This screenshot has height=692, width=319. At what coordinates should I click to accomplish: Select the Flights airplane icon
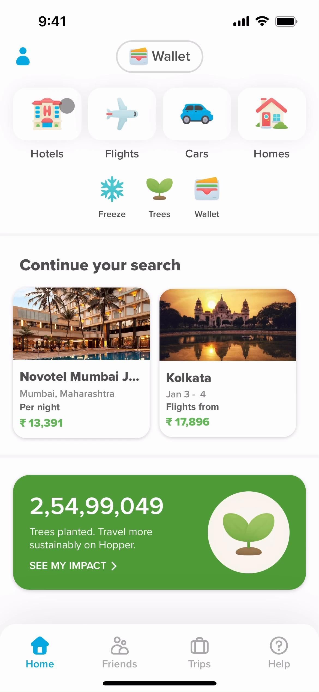122,114
